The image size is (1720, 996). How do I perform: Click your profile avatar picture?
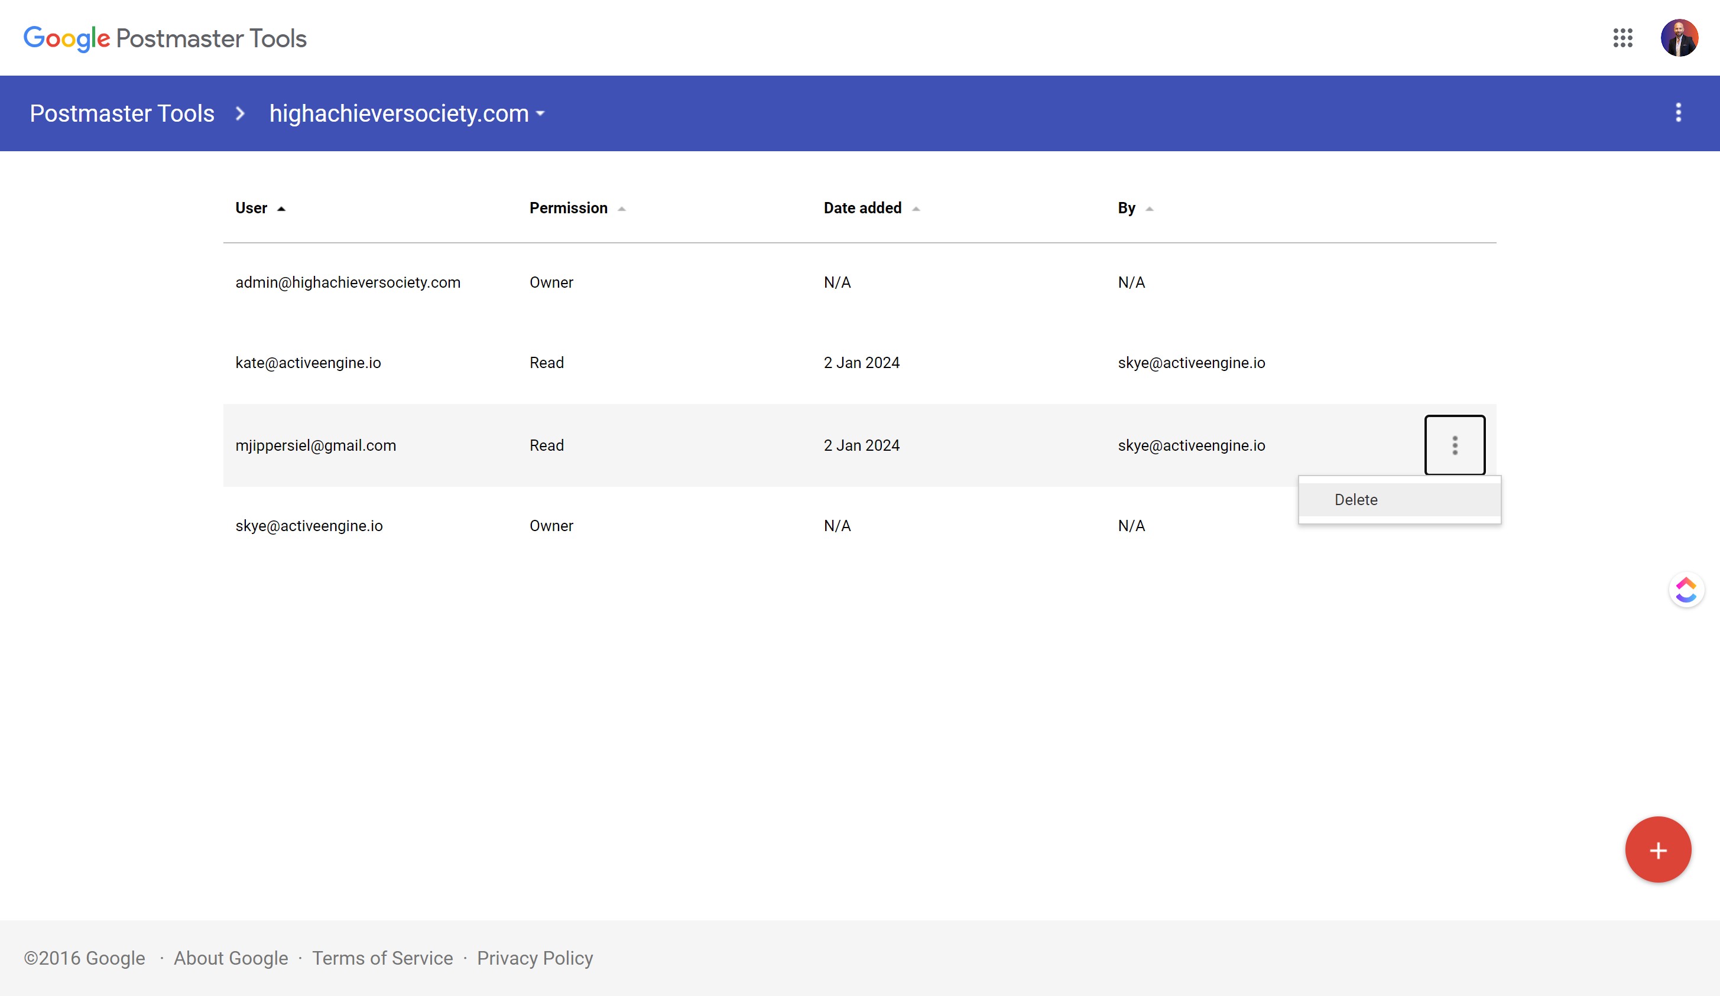click(1680, 38)
